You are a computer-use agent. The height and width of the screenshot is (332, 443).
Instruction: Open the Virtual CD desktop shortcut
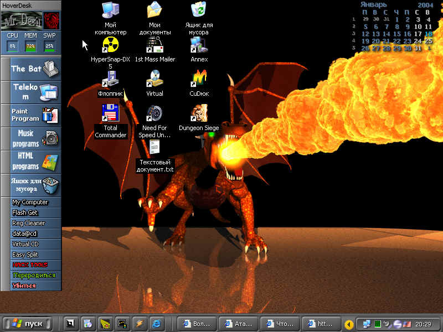[155, 84]
